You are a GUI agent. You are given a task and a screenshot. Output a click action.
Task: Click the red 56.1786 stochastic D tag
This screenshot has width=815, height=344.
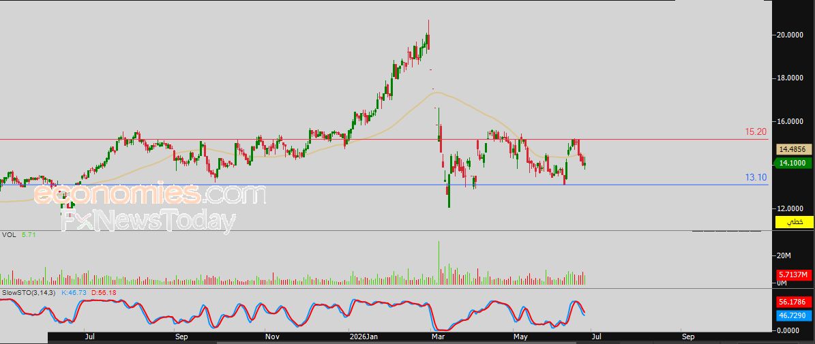(795, 302)
